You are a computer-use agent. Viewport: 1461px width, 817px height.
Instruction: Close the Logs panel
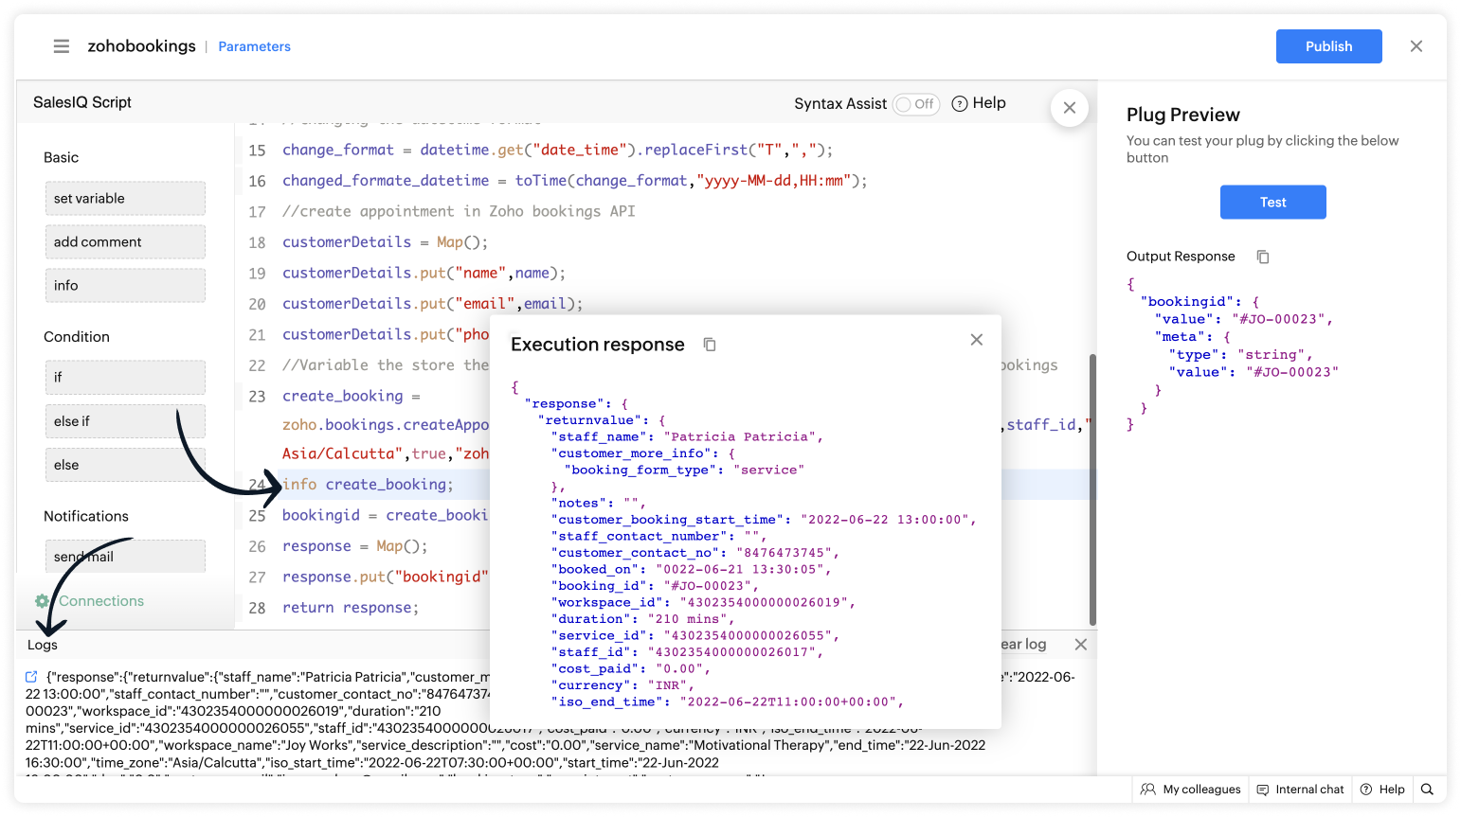1080,645
